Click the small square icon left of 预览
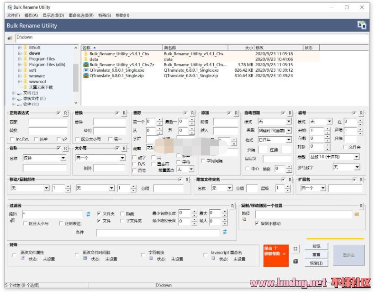The width and height of the screenshot is (375, 292). (296, 249)
